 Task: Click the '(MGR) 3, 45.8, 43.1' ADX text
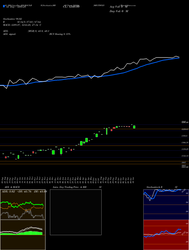pos(39,31)
